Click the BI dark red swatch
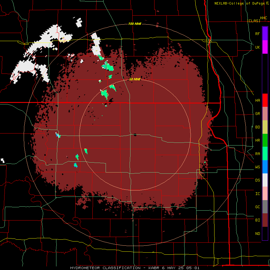Image resolution: width=270 pixels, height=270 pixels. [265, 220]
